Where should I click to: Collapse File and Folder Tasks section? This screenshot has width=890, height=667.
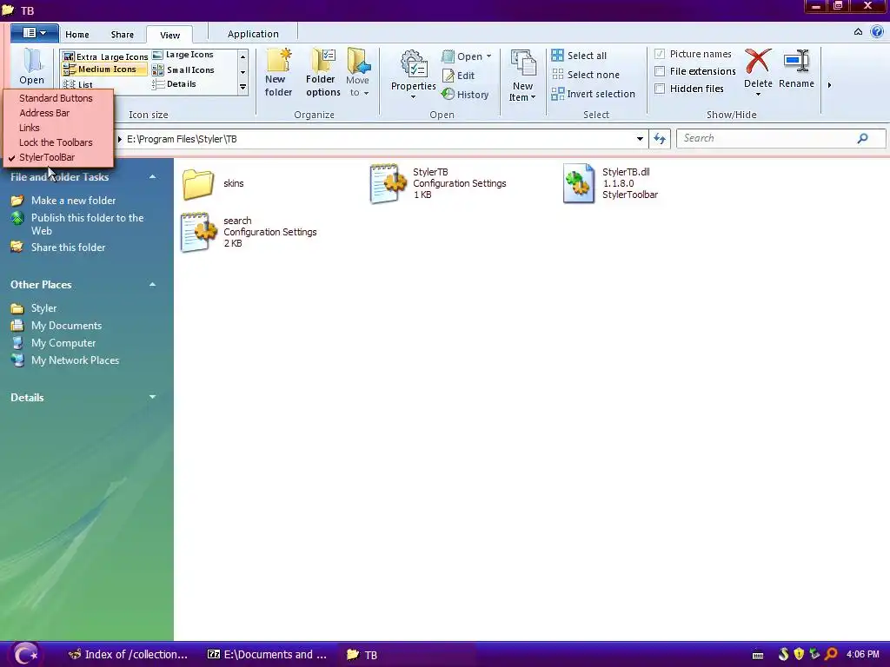click(152, 177)
